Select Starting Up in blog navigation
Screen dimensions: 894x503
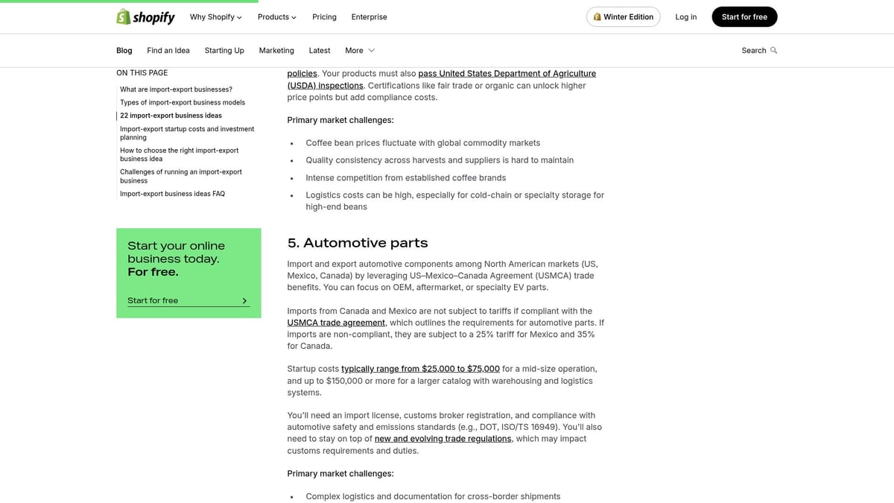(x=223, y=50)
